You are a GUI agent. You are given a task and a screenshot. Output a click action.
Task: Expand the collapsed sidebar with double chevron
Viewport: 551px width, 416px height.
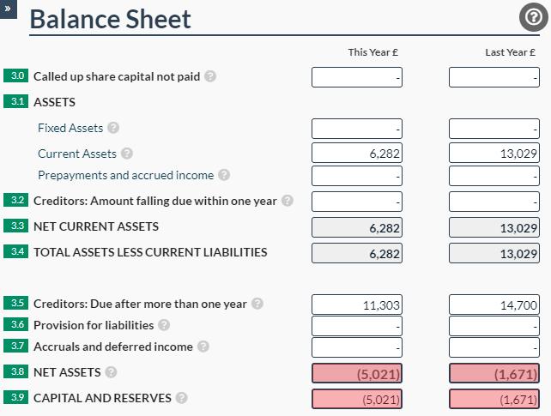pyautogui.click(x=9, y=9)
